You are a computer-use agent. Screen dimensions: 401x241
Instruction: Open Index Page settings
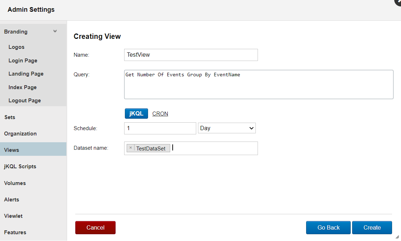(22, 87)
